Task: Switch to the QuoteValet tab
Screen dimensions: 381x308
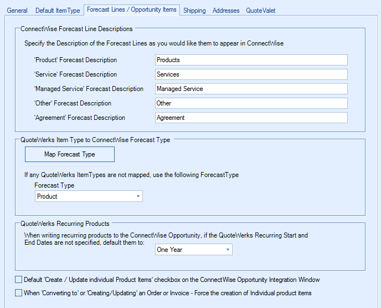Action: pos(261,11)
